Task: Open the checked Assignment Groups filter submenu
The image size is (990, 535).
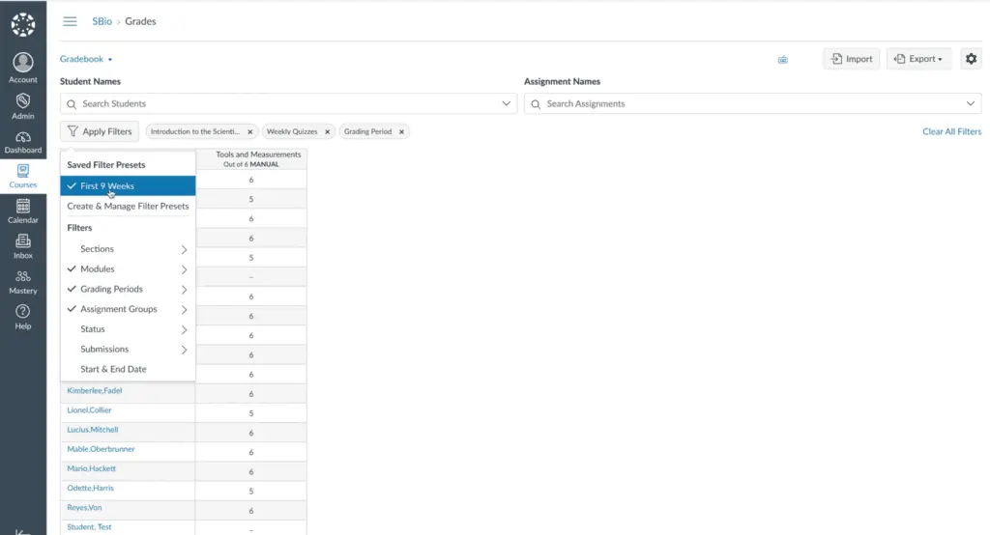Action: pyautogui.click(x=128, y=309)
